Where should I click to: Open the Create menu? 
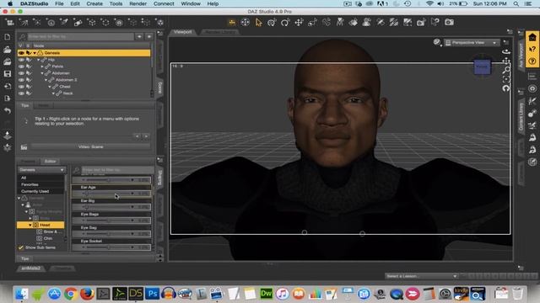pyautogui.click(x=94, y=3)
